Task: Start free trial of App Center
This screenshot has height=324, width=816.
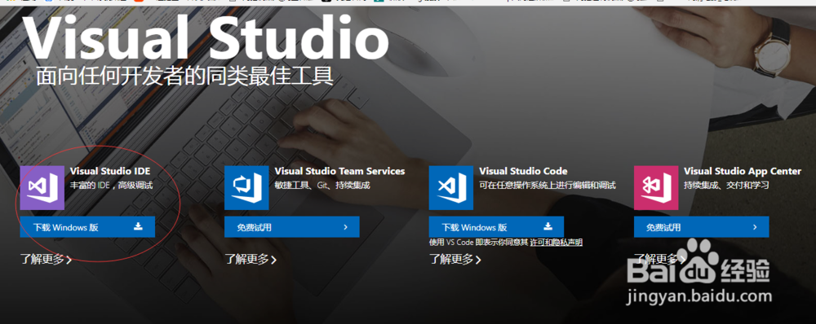Action: [702, 227]
